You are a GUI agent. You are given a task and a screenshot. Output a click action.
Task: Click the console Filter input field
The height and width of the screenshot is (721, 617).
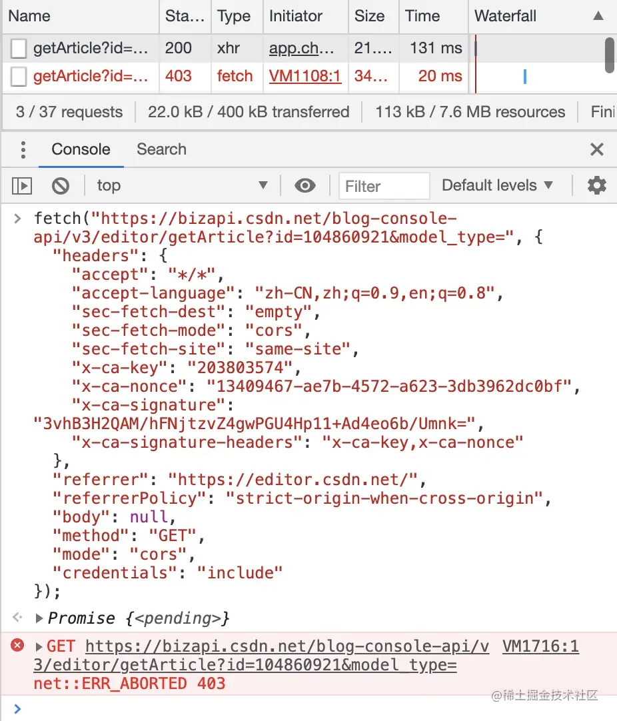[x=384, y=186]
